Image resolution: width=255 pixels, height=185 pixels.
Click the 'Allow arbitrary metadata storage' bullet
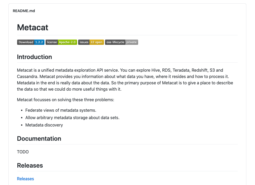[x=72, y=118]
